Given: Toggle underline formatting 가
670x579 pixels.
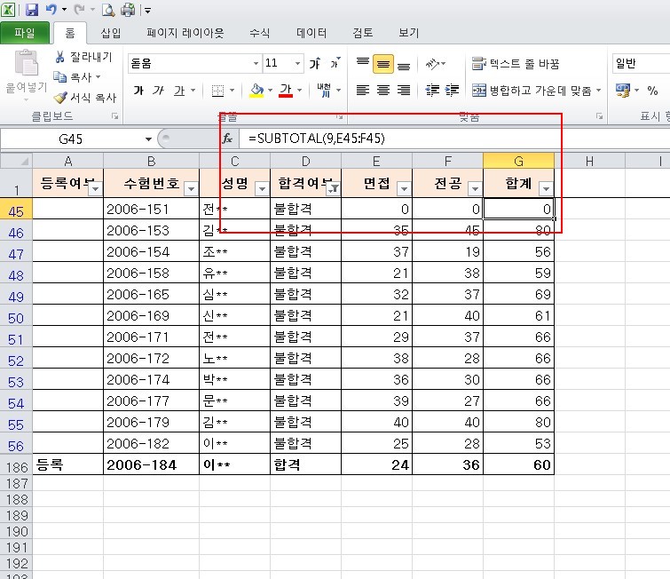Looking at the screenshot, I should (179, 91).
